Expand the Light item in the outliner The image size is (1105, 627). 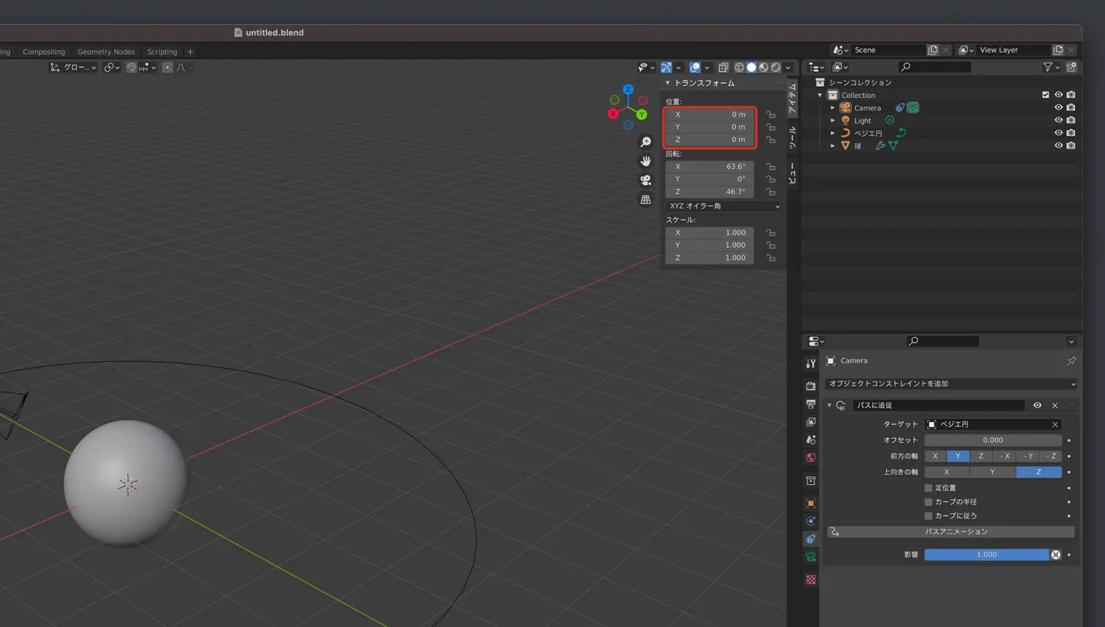point(833,120)
